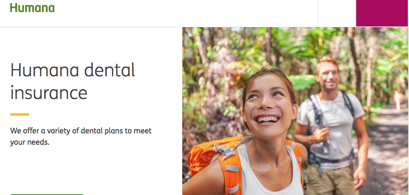
Task: Click the vertical divider line in the header
Action: 318,13
